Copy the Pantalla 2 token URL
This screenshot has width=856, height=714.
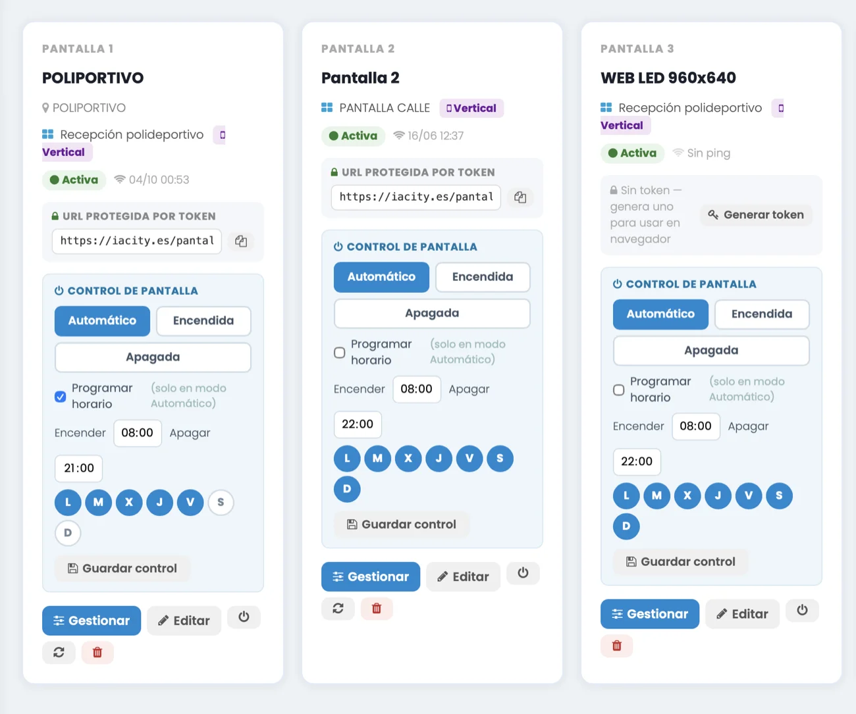(x=520, y=197)
